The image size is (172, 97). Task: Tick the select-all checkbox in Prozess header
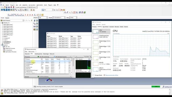coord(25,59)
